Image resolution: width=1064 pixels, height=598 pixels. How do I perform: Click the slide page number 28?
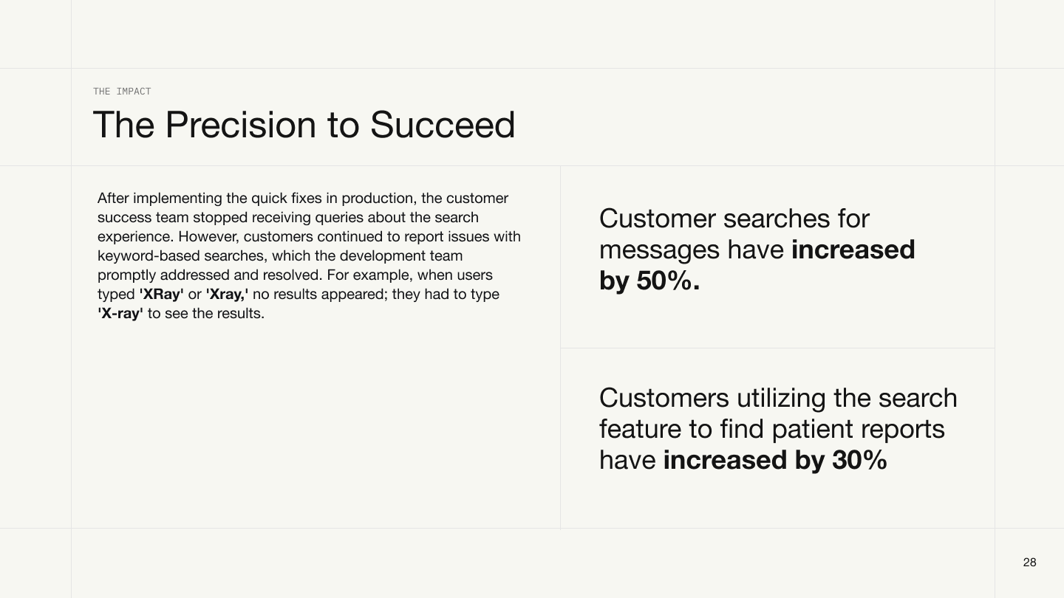pyautogui.click(x=1029, y=563)
